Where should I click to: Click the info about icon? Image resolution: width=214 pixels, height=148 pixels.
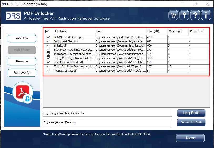click(x=206, y=15)
